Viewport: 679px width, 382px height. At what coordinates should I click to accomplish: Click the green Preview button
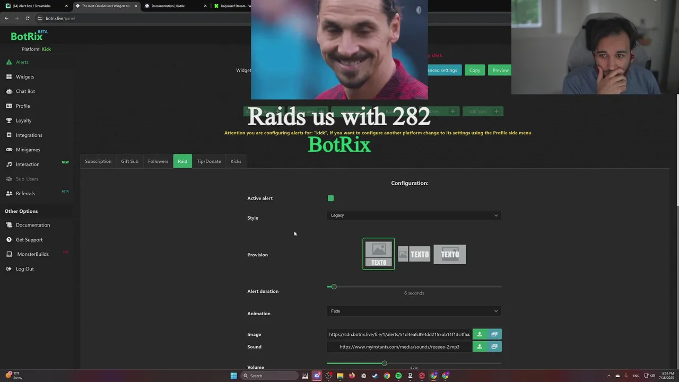tap(500, 70)
